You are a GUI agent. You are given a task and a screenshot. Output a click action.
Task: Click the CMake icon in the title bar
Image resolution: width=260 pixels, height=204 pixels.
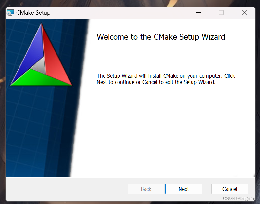(x=10, y=12)
